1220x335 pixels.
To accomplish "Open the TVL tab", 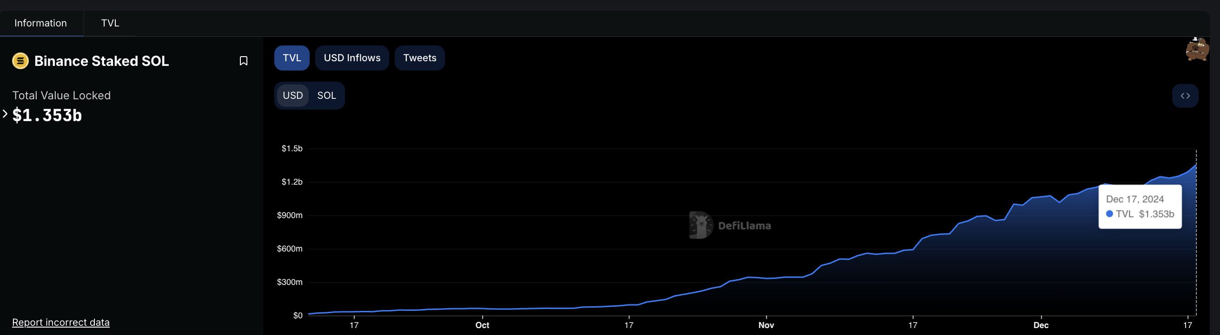I will [110, 23].
